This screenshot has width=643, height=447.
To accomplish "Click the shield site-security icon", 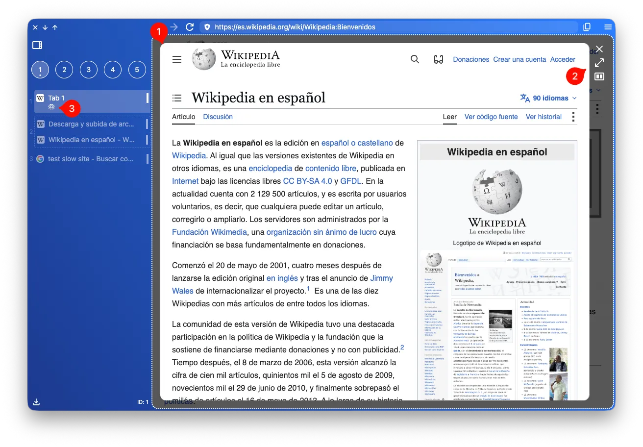I will 207,27.
